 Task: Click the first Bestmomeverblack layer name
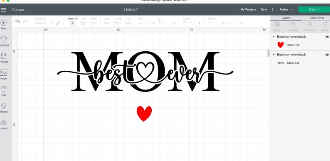(291, 37)
